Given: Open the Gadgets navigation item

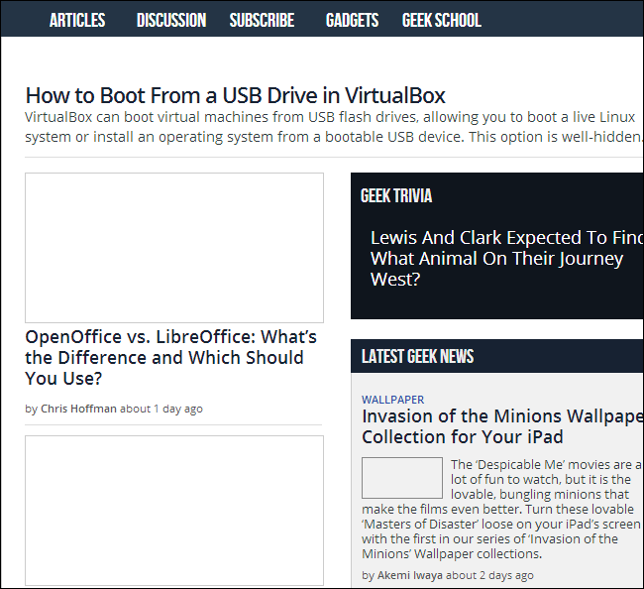Looking at the screenshot, I should (352, 20).
